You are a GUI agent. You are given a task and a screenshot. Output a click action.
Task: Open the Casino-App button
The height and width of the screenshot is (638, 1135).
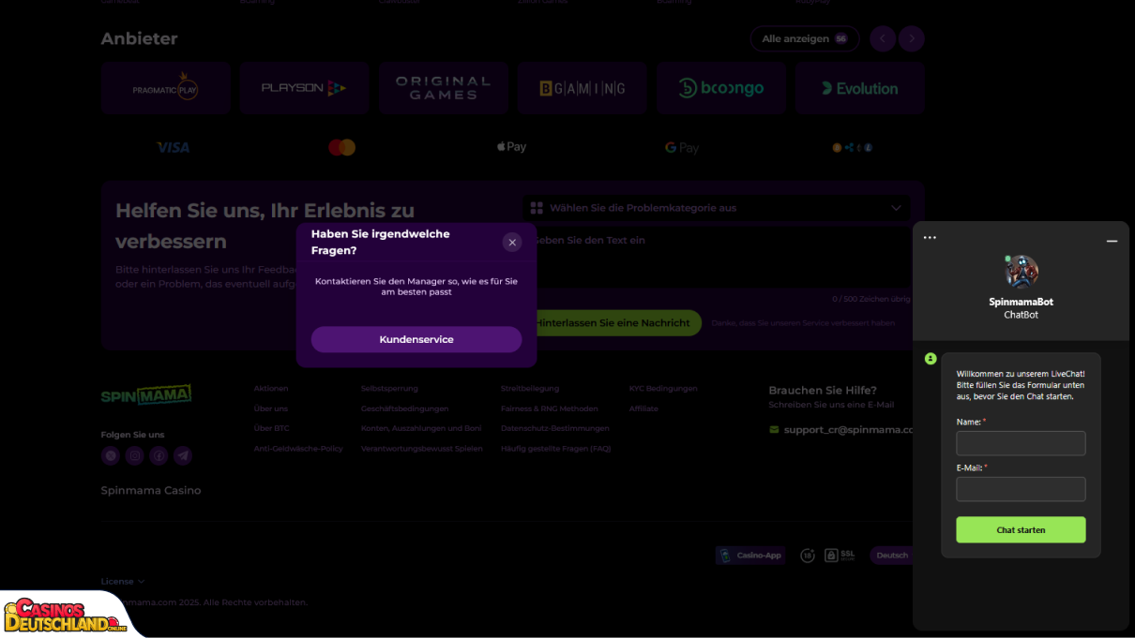[750, 556]
